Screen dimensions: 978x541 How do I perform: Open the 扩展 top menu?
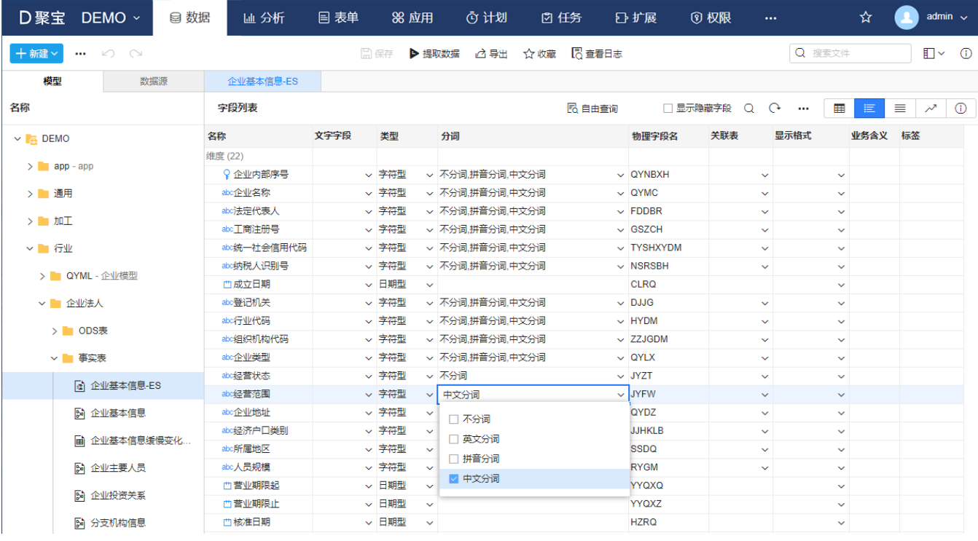636,17
